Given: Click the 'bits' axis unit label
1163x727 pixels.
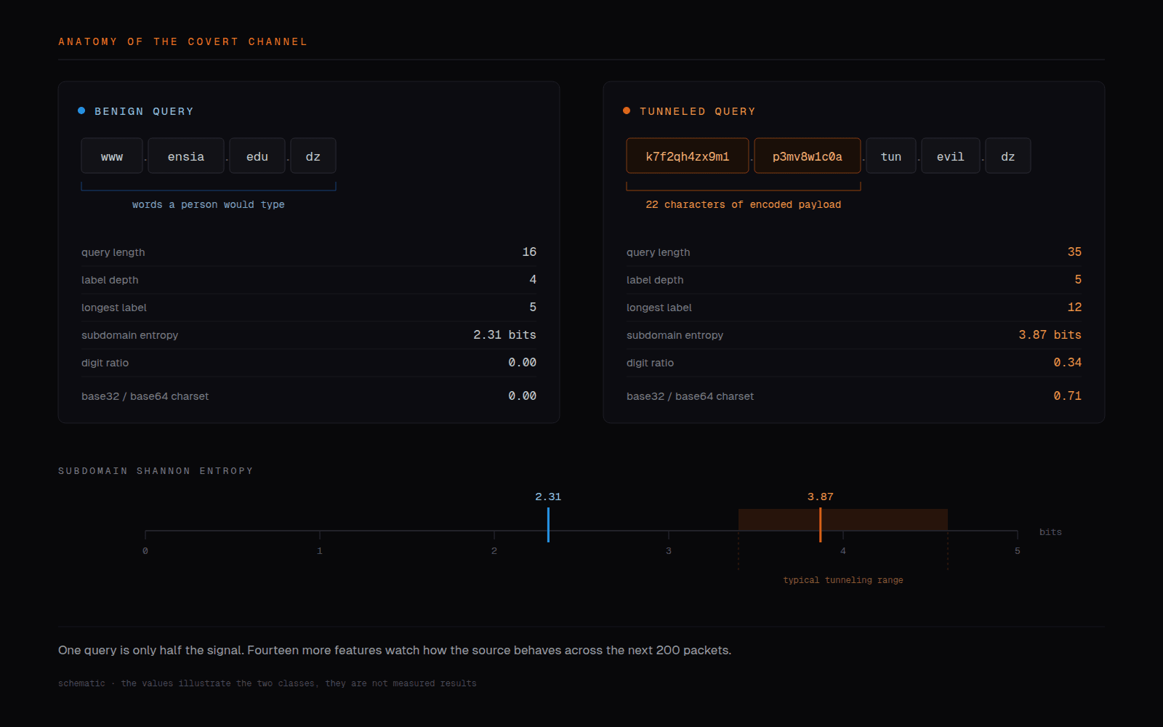Looking at the screenshot, I should pyautogui.click(x=1050, y=532).
